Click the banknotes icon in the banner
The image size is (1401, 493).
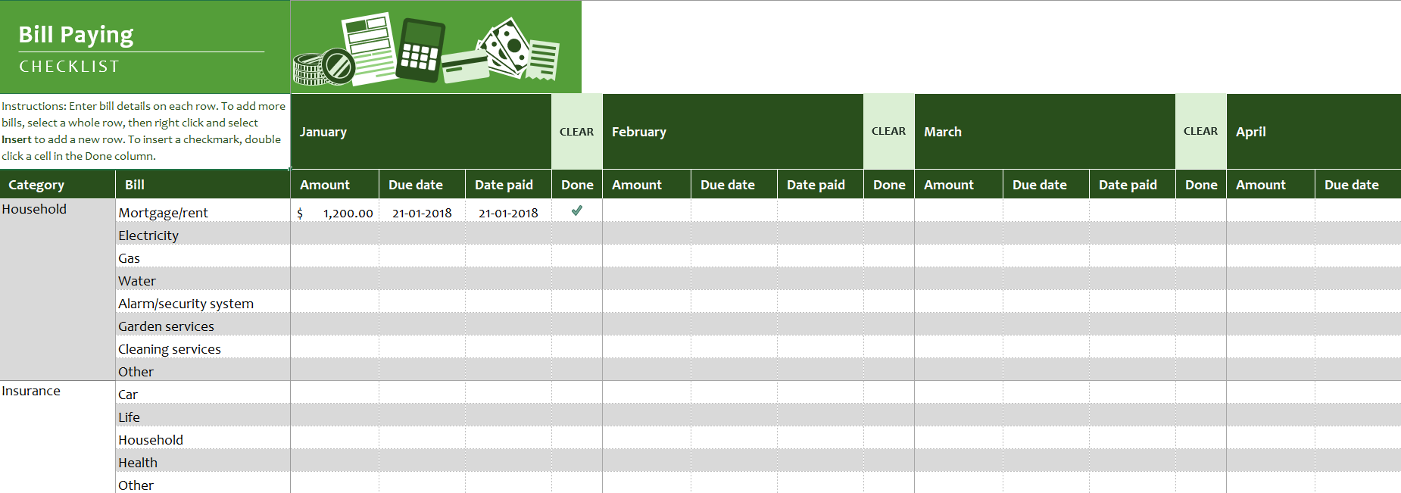click(x=503, y=48)
